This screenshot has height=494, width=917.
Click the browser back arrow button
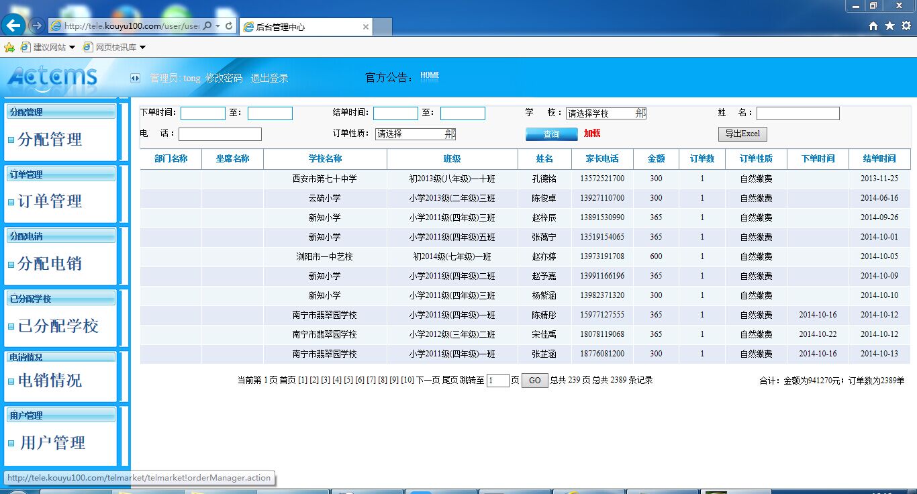[x=13, y=26]
